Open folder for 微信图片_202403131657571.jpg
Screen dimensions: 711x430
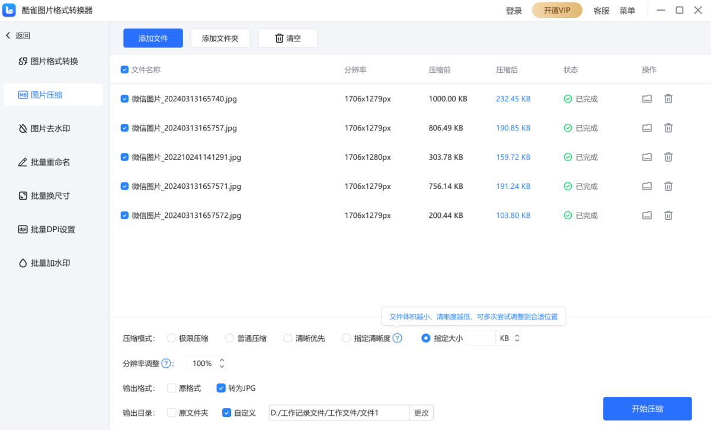647,186
